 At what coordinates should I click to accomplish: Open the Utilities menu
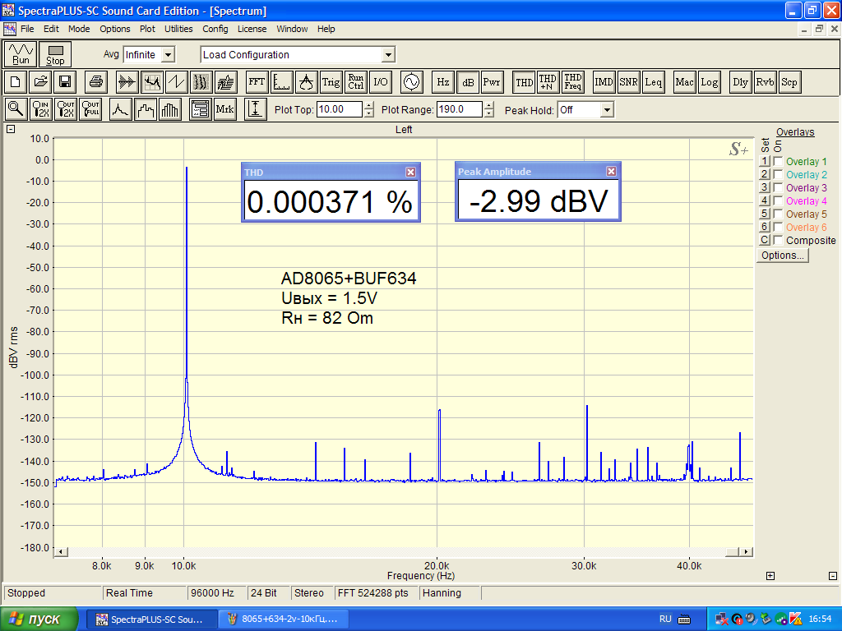click(178, 29)
